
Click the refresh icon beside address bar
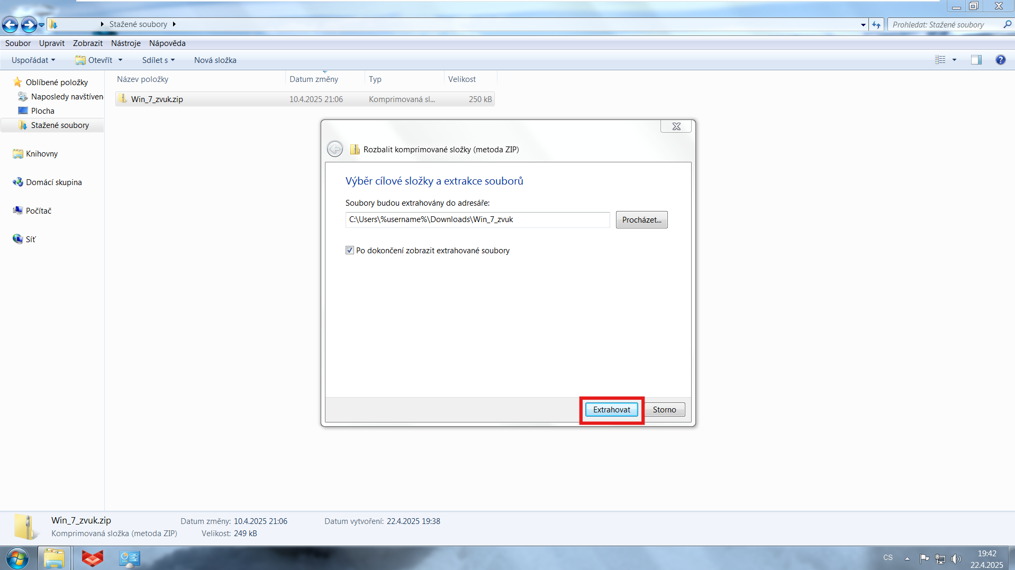tap(876, 24)
